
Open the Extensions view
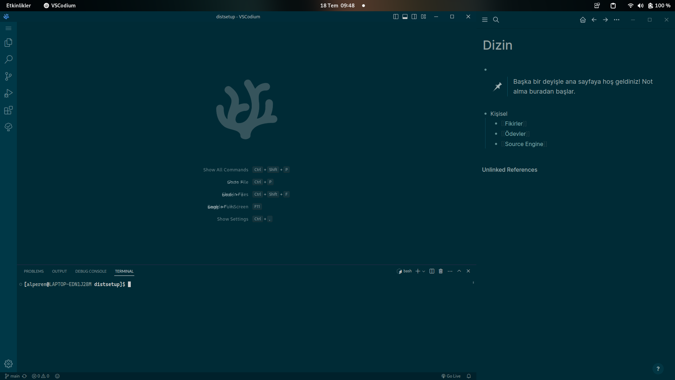pyautogui.click(x=8, y=110)
